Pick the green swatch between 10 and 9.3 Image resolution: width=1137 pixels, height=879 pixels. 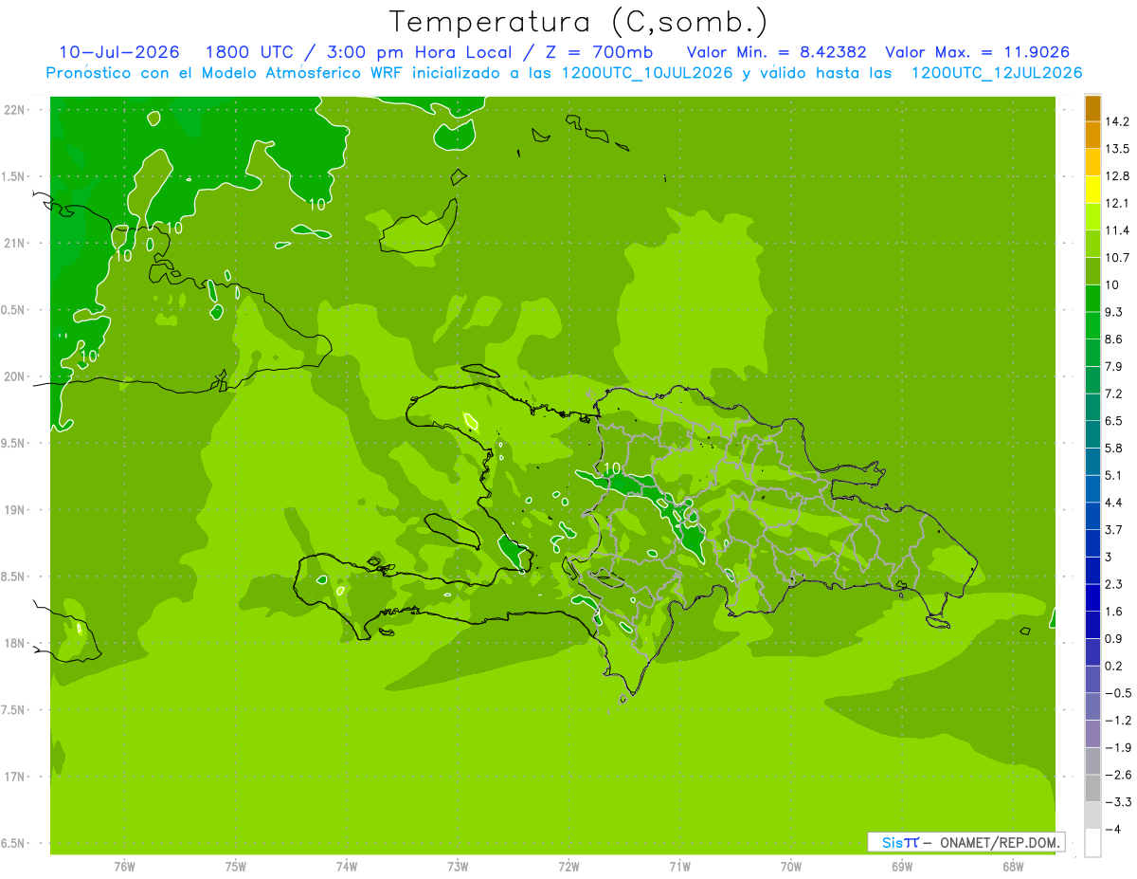click(x=1092, y=299)
